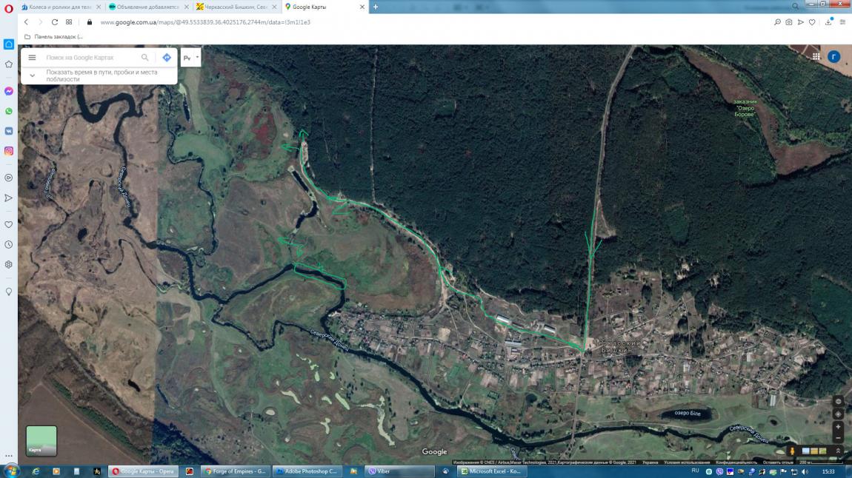The height and width of the screenshot is (478, 852).
Task: Zoom out on the map
Action: (838, 438)
